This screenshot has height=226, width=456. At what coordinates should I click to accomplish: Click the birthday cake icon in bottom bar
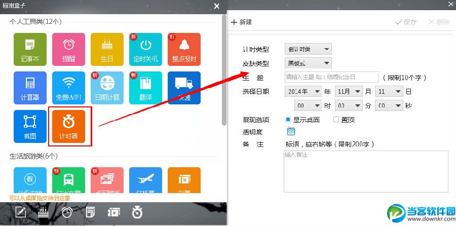pos(44,213)
